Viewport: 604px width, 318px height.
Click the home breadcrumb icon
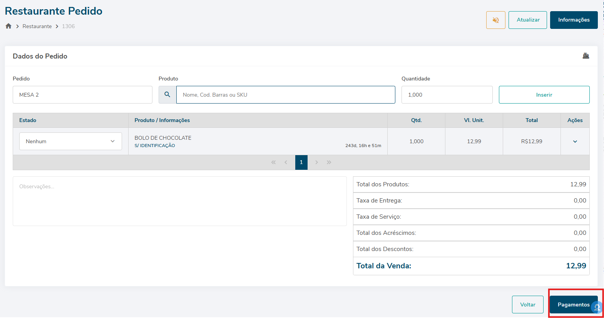tap(8, 26)
